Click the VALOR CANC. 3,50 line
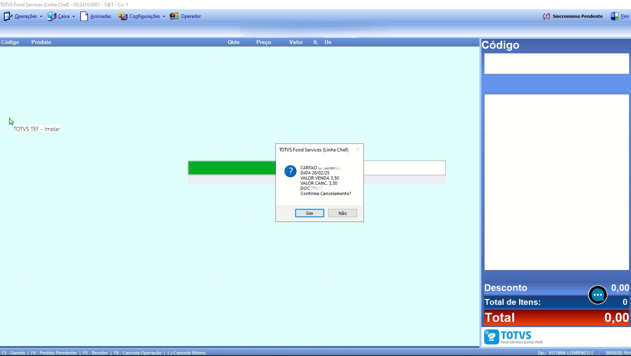The image size is (631, 356). point(319,183)
